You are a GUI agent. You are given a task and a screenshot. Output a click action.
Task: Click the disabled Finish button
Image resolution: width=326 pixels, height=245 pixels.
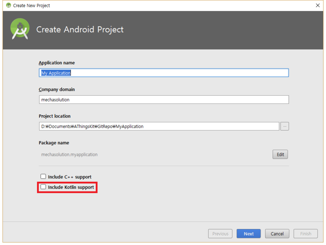(x=305, y=234)
